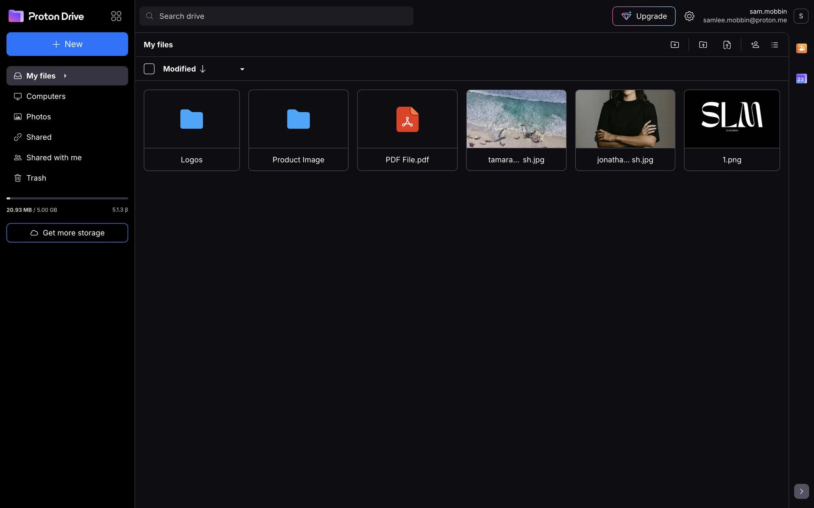Click the upload folder toolbar icon
The width and height of the screenshot is (814, 508).
pyautogui.click(x=703, y=45)
